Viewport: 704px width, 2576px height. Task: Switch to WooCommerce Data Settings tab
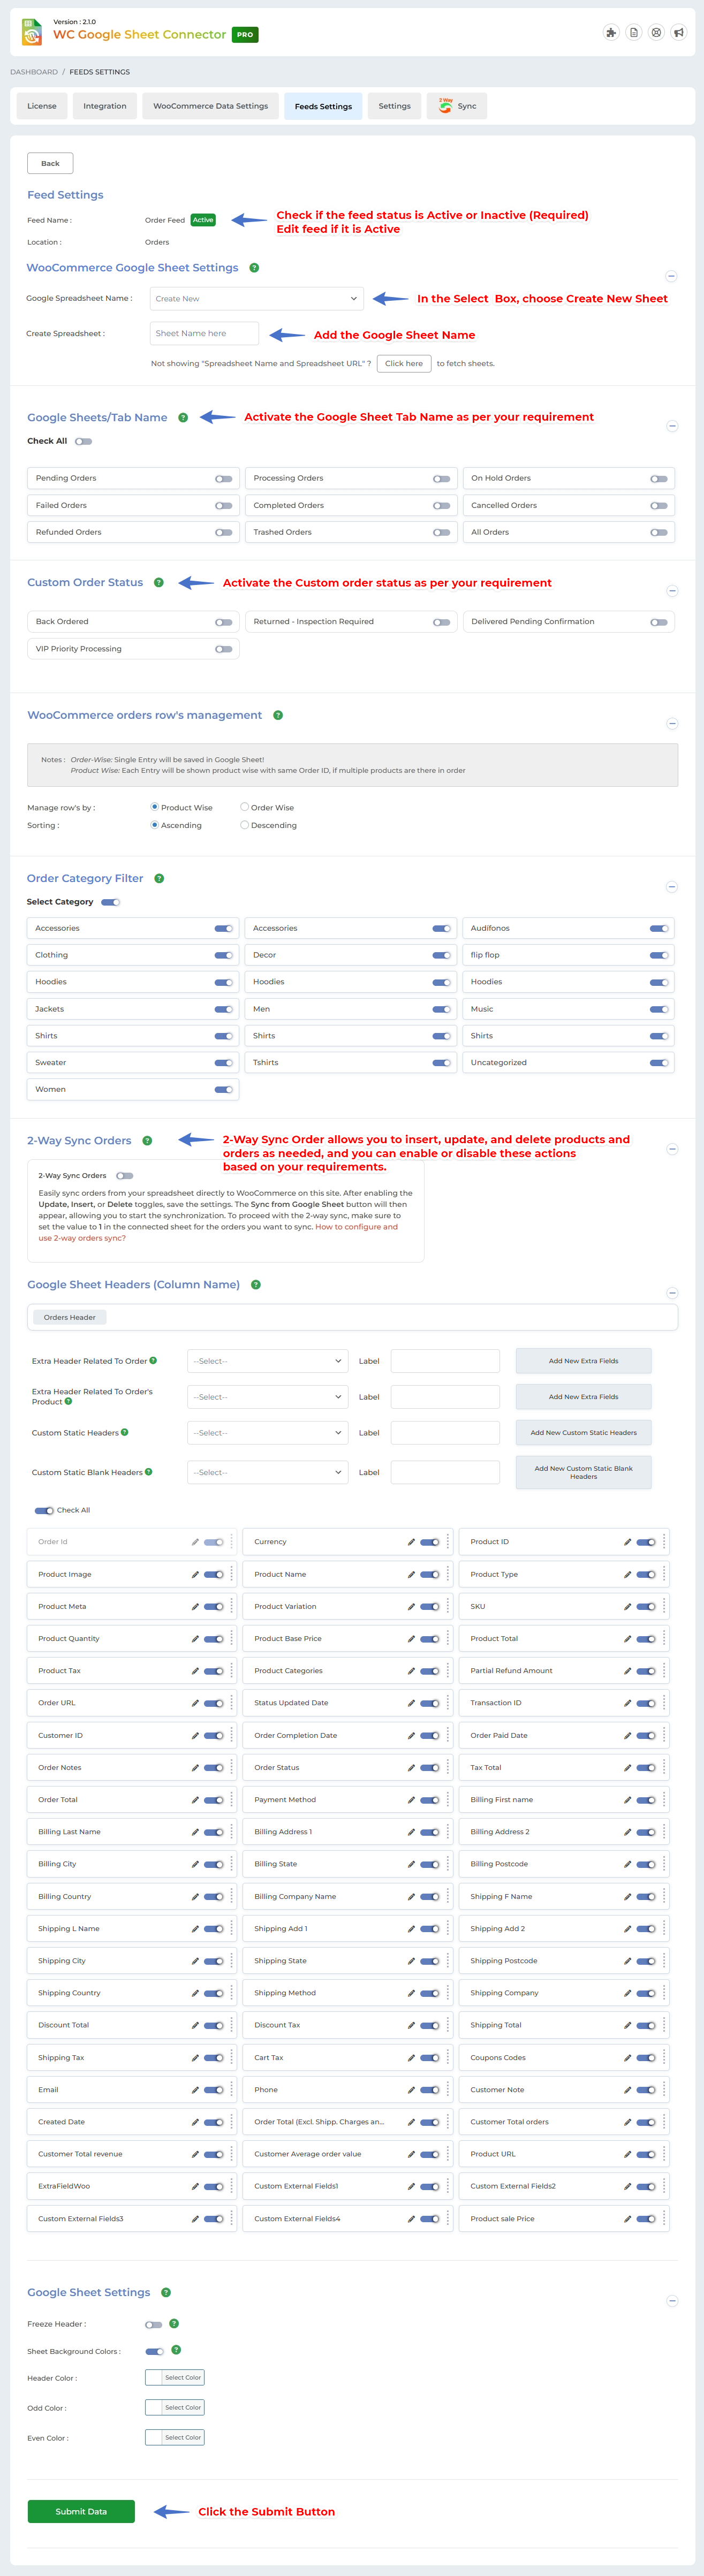click(210, 106)
